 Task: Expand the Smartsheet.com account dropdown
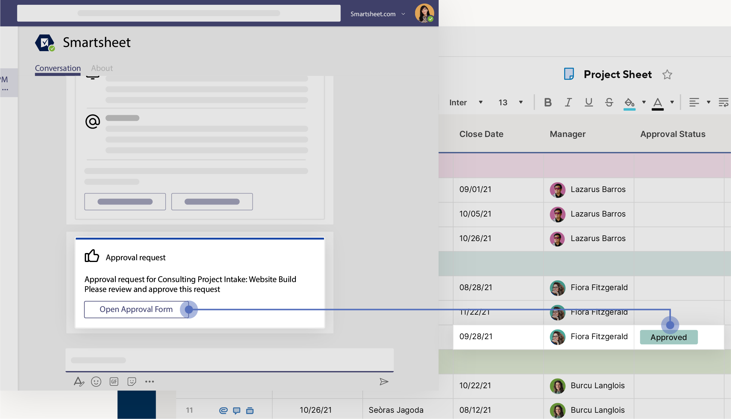click(x=403, y=14)
